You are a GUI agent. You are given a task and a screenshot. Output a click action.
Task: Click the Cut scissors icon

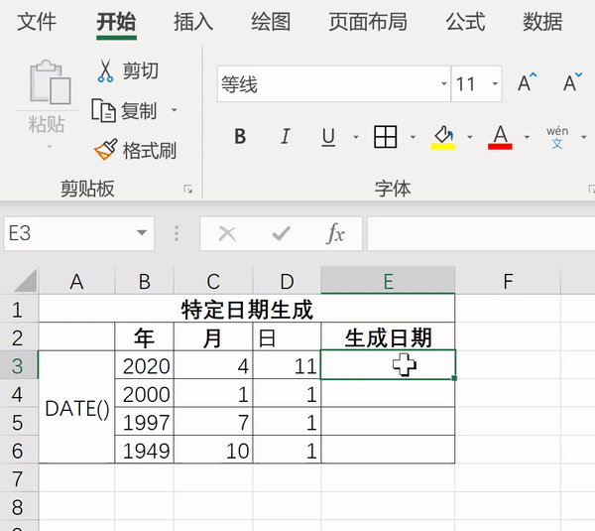click(x=105, y=70)
